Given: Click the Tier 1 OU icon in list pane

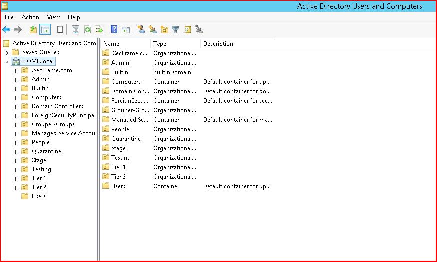Looking at the screenshot, I should (106, 167).
